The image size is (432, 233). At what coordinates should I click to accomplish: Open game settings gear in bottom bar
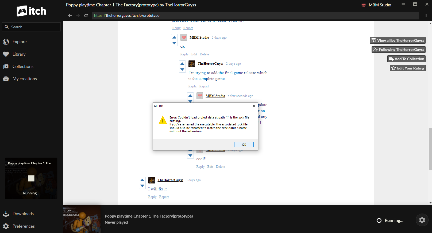pos(422,220)
